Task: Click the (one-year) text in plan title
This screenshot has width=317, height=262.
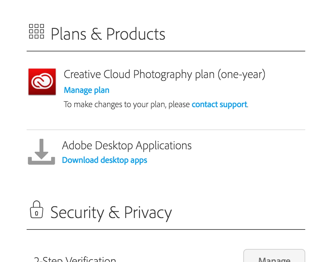Action: click(x=241, y=75)
